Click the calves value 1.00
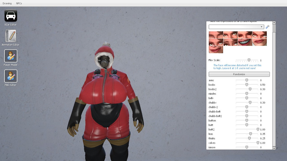 [263, 143]
